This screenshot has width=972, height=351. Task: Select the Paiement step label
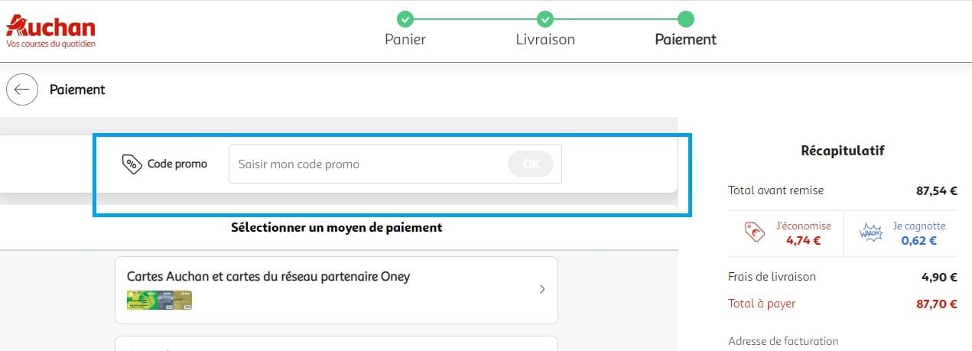pos(686,40)
